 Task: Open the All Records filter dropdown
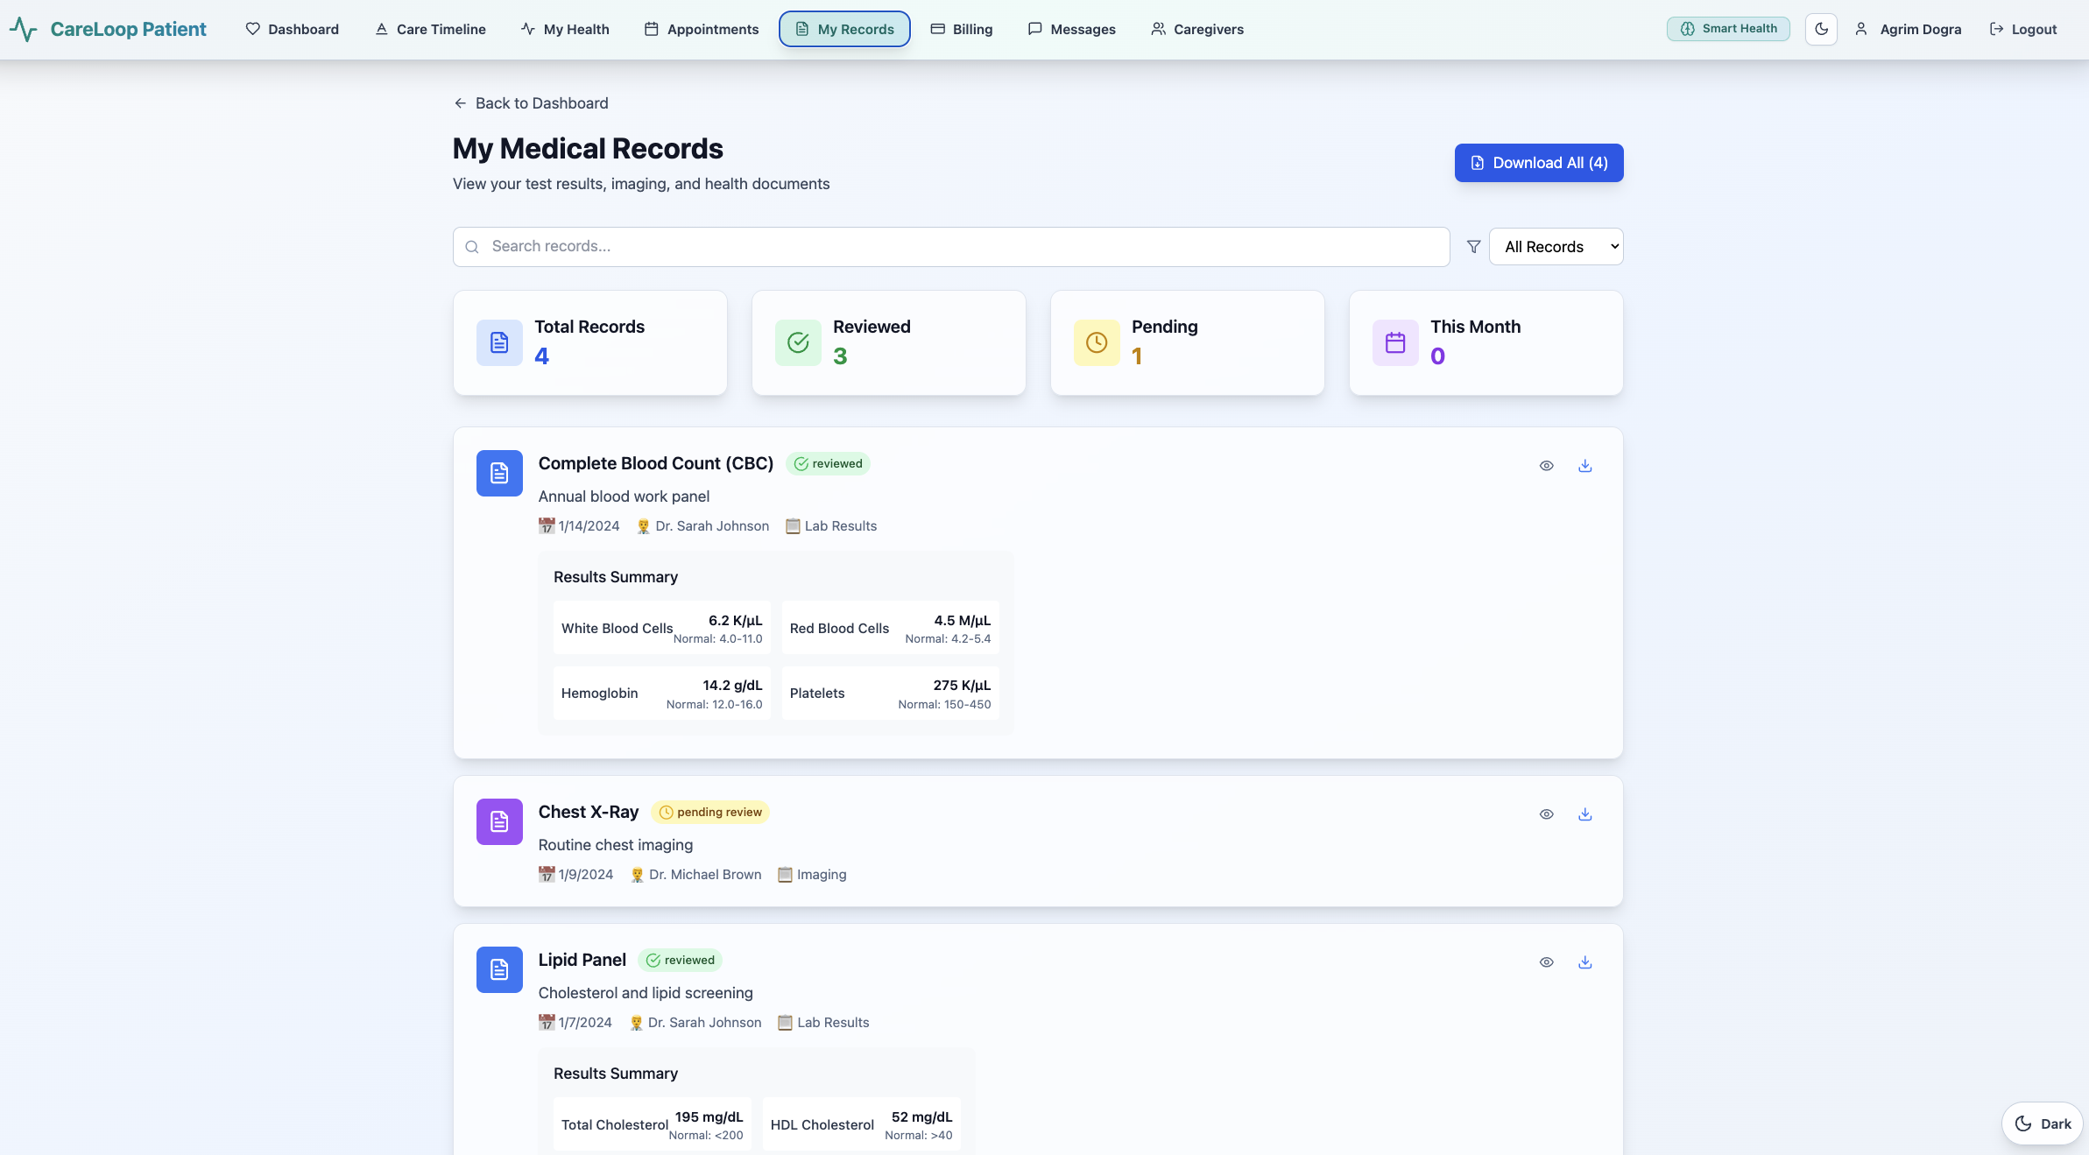(1556, 247)
